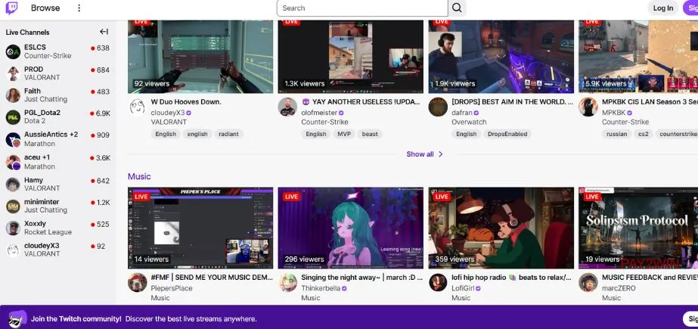Click dafran stream card avatar
This screenshot has height=329, width=698.
click(x=438, y=107)
